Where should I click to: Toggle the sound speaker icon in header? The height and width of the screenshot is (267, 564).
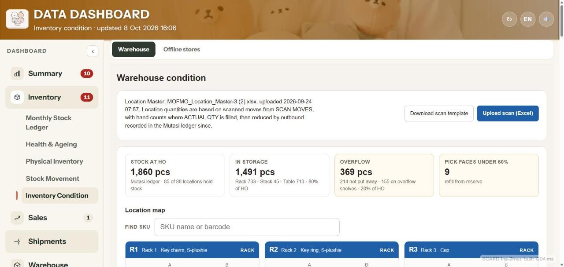pos(546,19)
